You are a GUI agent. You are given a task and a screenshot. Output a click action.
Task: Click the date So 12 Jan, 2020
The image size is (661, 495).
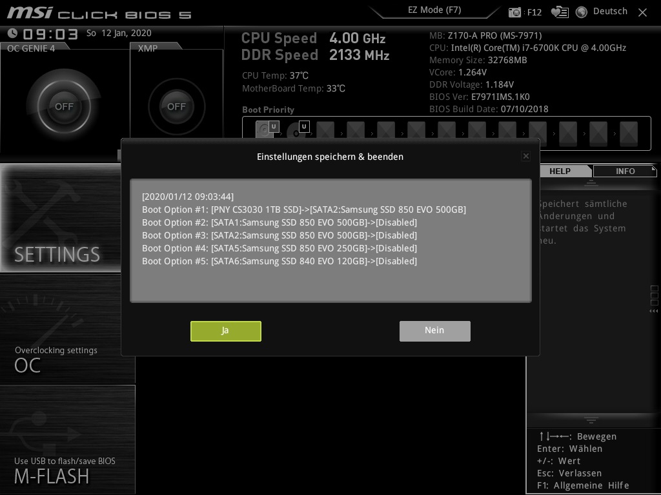point(119,33)
